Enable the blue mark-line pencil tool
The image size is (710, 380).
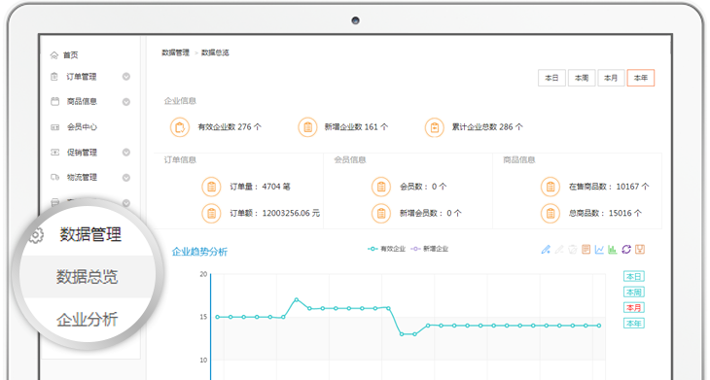[x=546, y=249]
